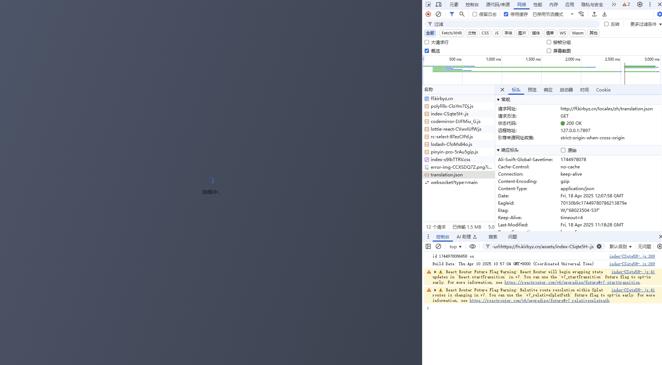Toggle the network filter funnel icon
This screenshot has height=365, width=662.
(x=452, y=14)
